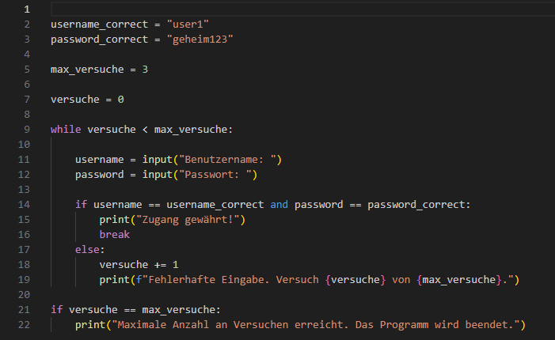Click the 'while' keyword

[x=66, y=129]
